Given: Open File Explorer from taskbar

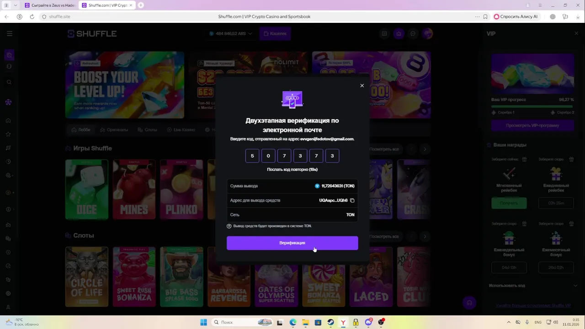Looking at the screenshot, I should point(305,322).
